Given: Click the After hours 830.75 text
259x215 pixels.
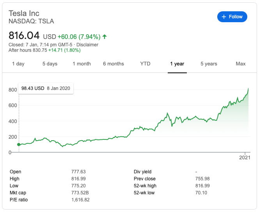Looking at the screenshot, I should [28, 50].
